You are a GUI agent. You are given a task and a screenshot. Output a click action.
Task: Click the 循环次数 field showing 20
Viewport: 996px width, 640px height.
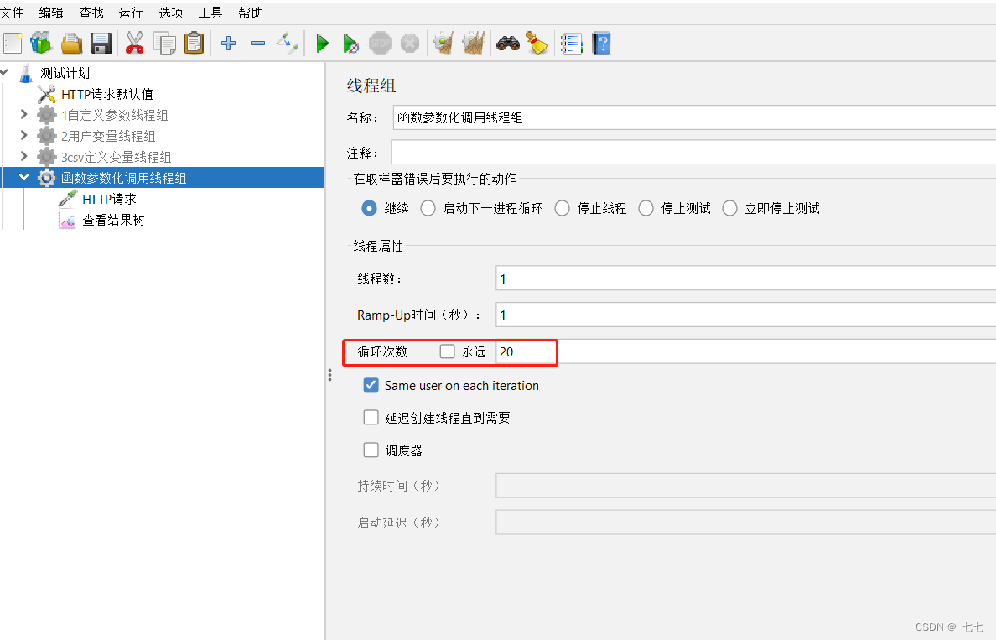pos(745,351)
